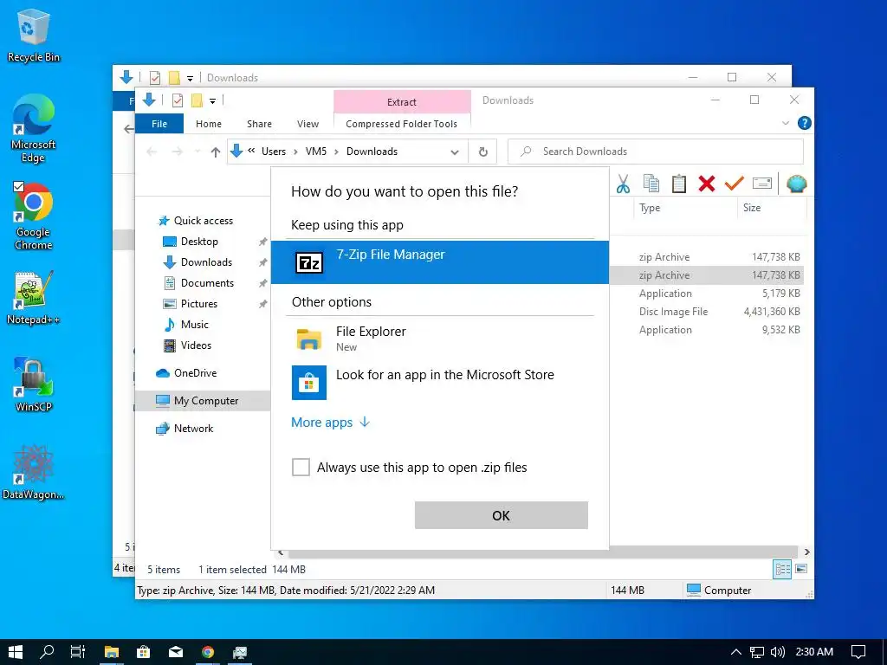887x665 pixels.
Task: Open DataWagon desktop shortcut
Action: click(34, 472)
